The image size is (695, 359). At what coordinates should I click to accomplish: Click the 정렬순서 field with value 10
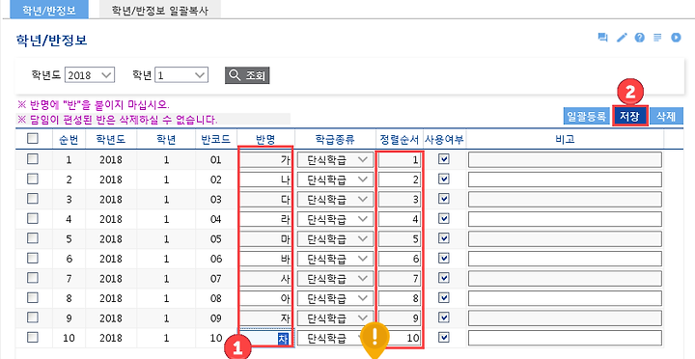tap(400, 338)
